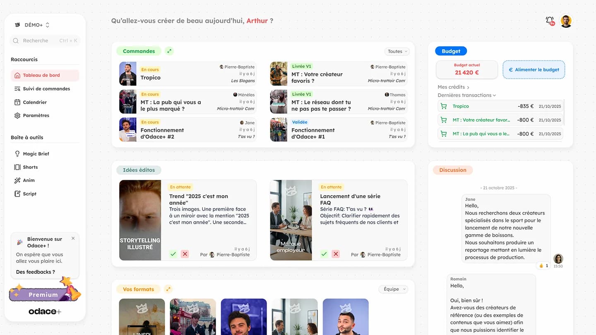Screen dimensions: 596x335
Task: Click the Script edit icon
Action: 17,194
